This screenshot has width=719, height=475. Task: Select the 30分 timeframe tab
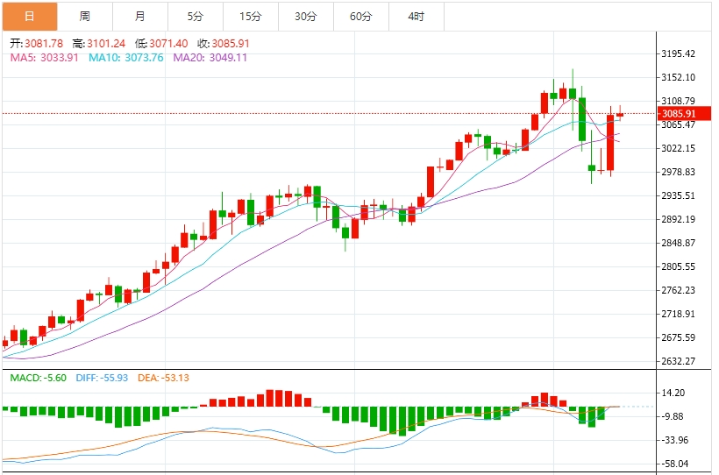(x=306, y=17)
